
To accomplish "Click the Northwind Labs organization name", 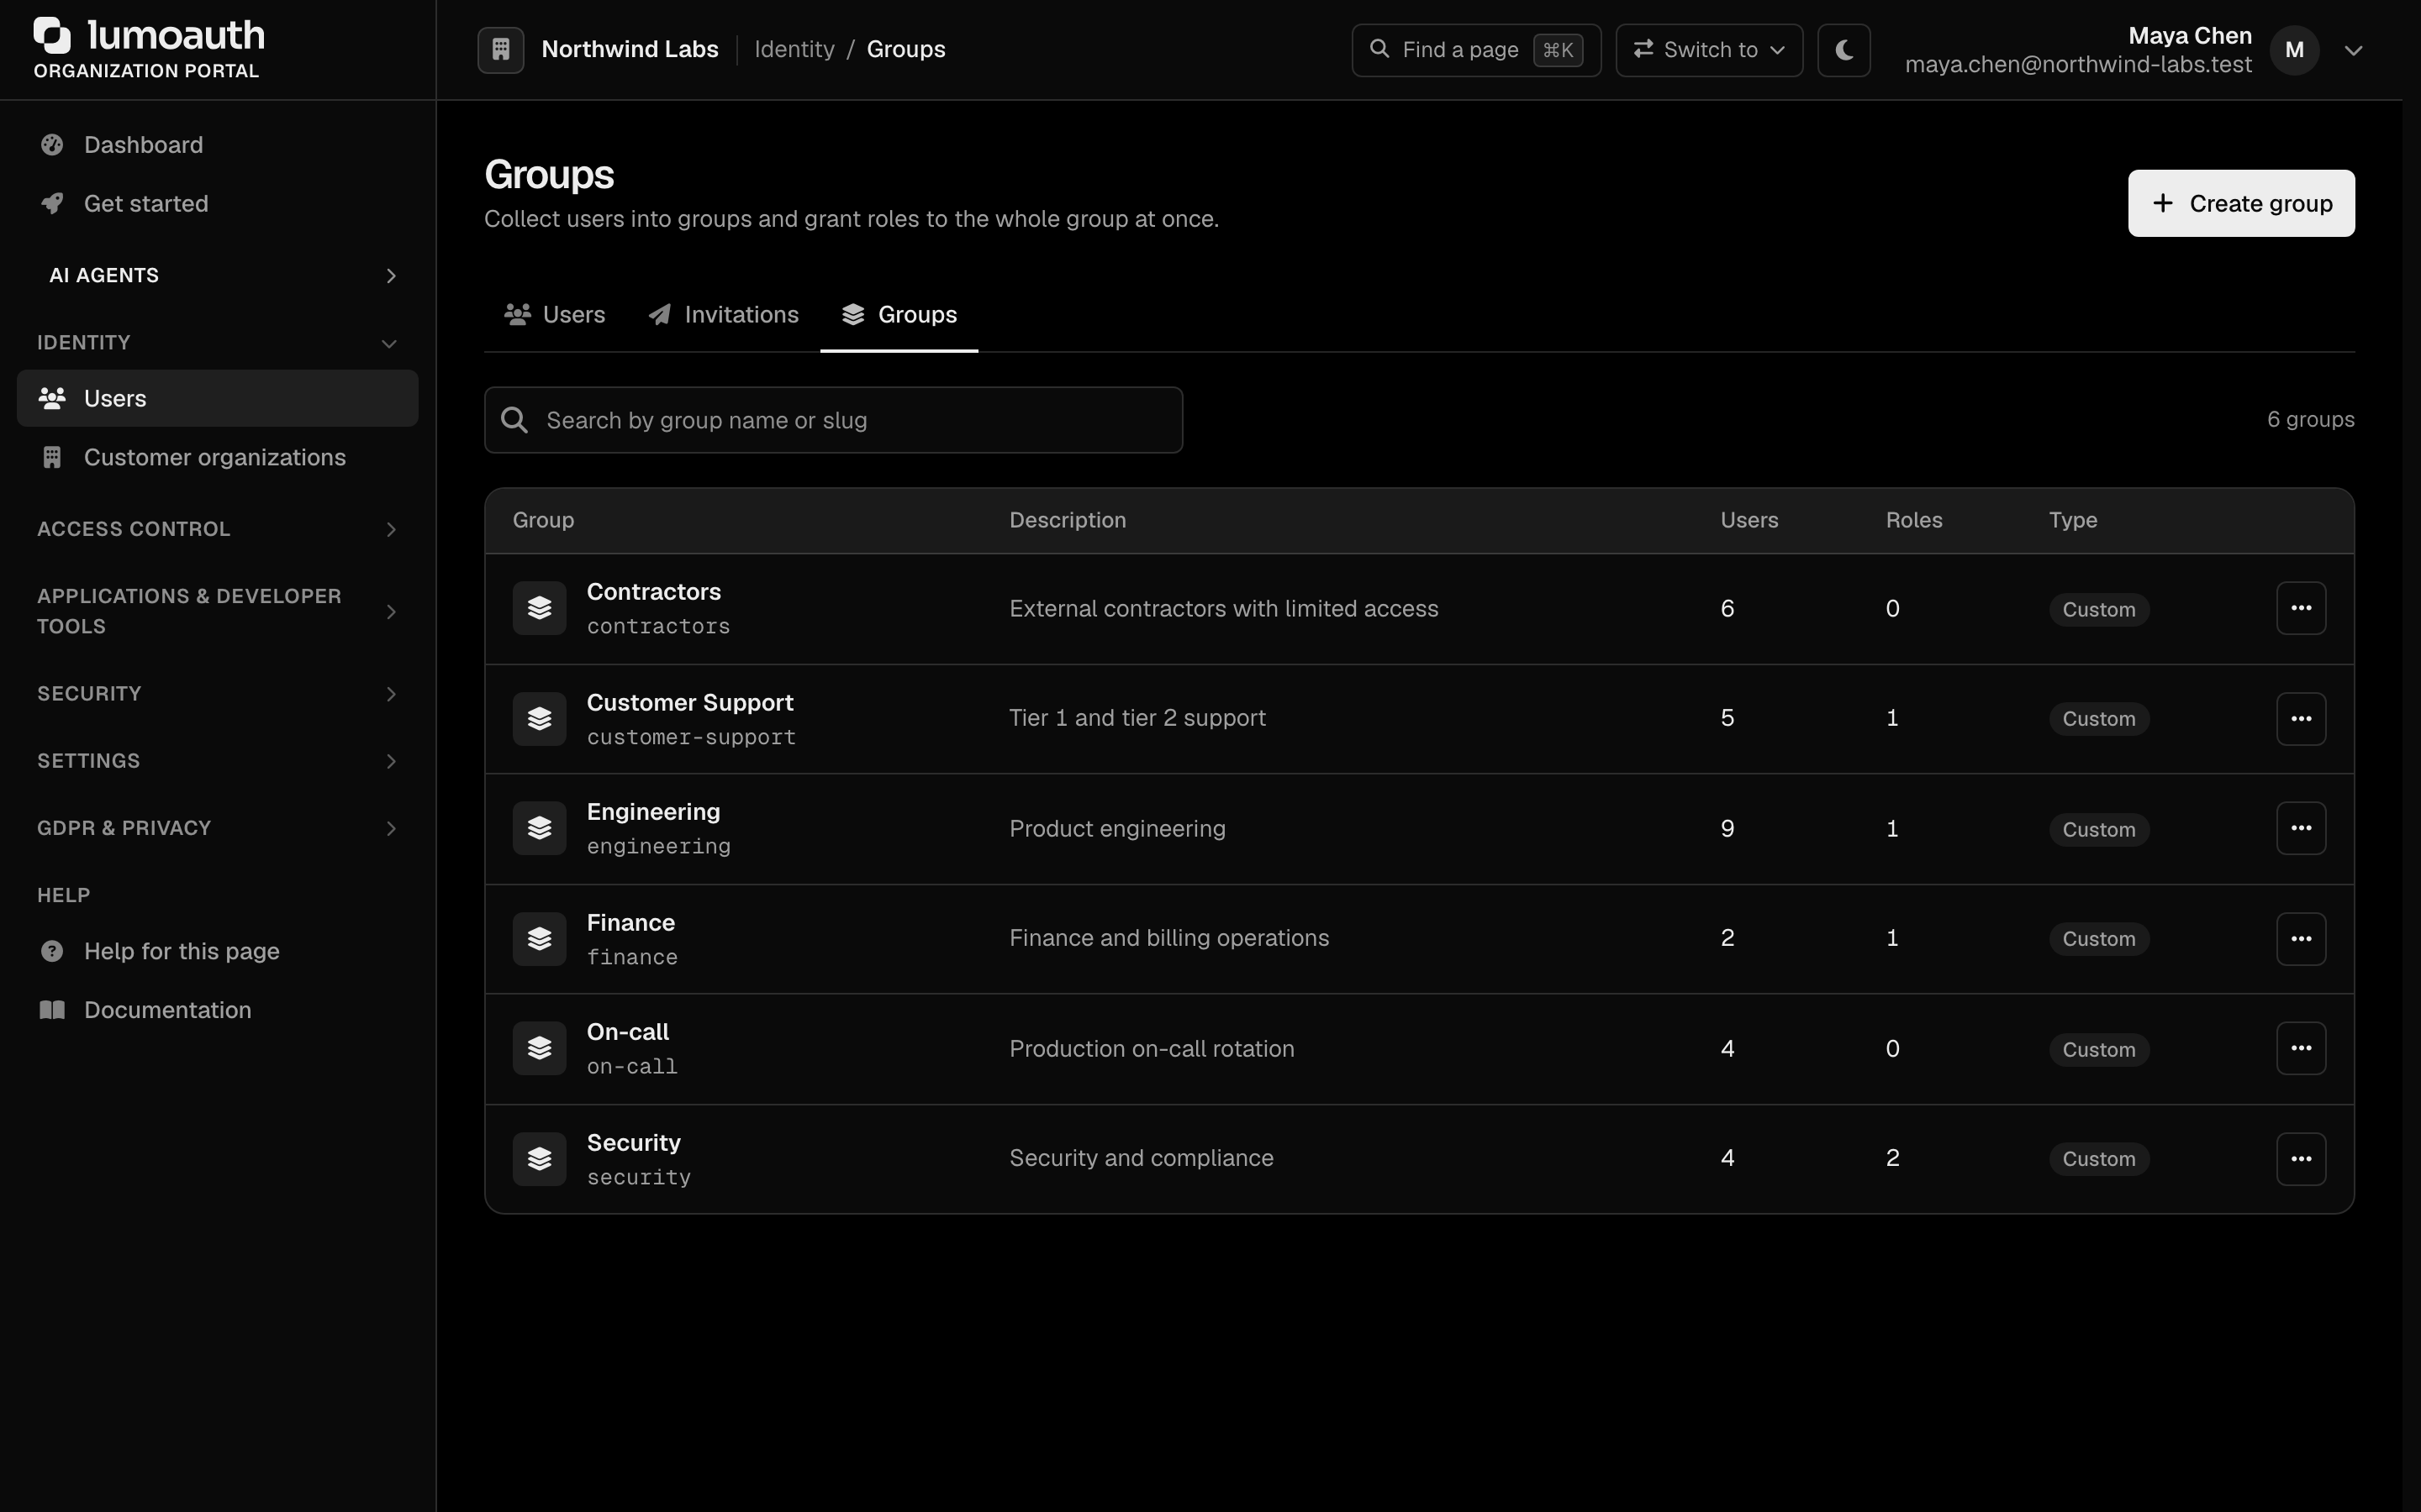I will (x=630, y=49).
